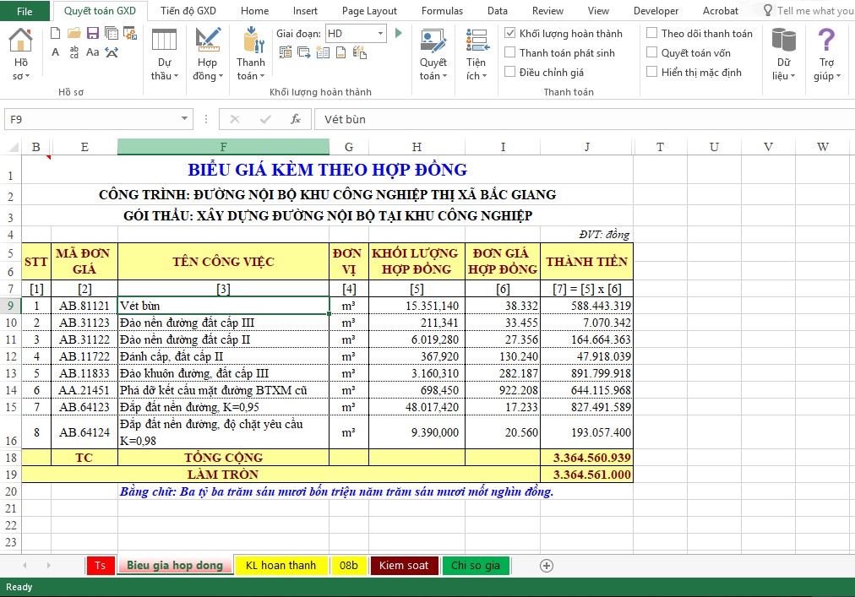Click the insert function fx button
Screen dimensions: 855x597
click(296, 119)
